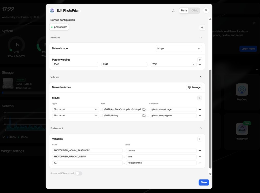Click the /photoprism/originals container path field
260x193 pixels.
coord(173,116)
